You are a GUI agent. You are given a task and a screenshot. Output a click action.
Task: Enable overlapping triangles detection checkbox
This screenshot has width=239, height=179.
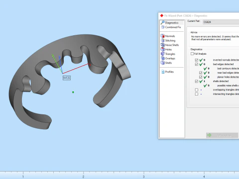[x=197, y=90]
